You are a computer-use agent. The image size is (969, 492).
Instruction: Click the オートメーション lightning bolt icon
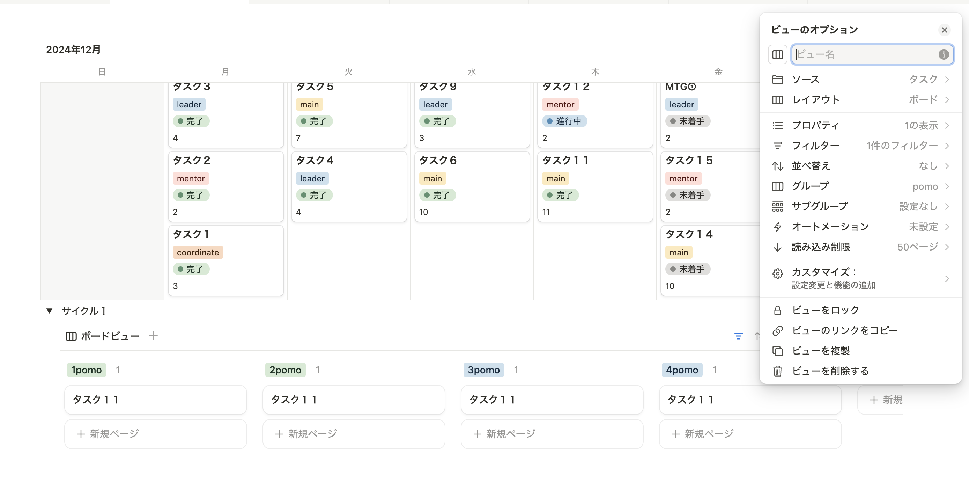[777, 227]
